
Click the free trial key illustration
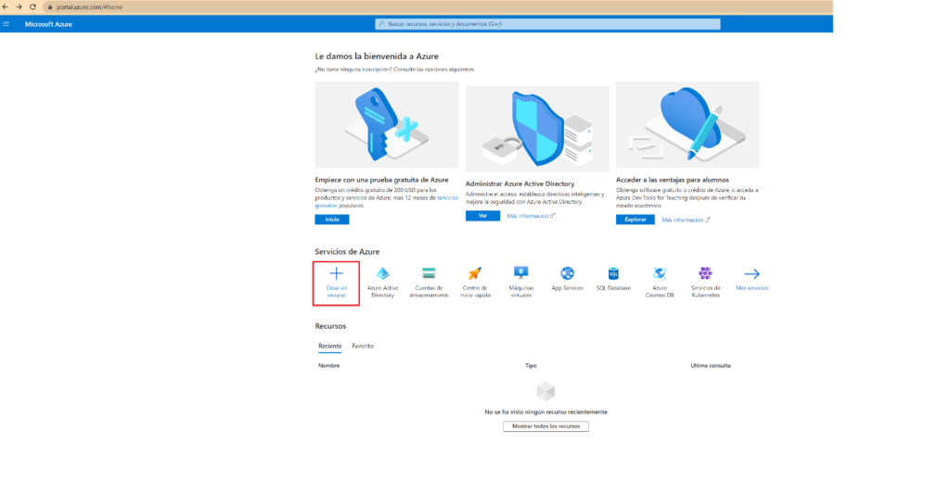click(387, 124)
